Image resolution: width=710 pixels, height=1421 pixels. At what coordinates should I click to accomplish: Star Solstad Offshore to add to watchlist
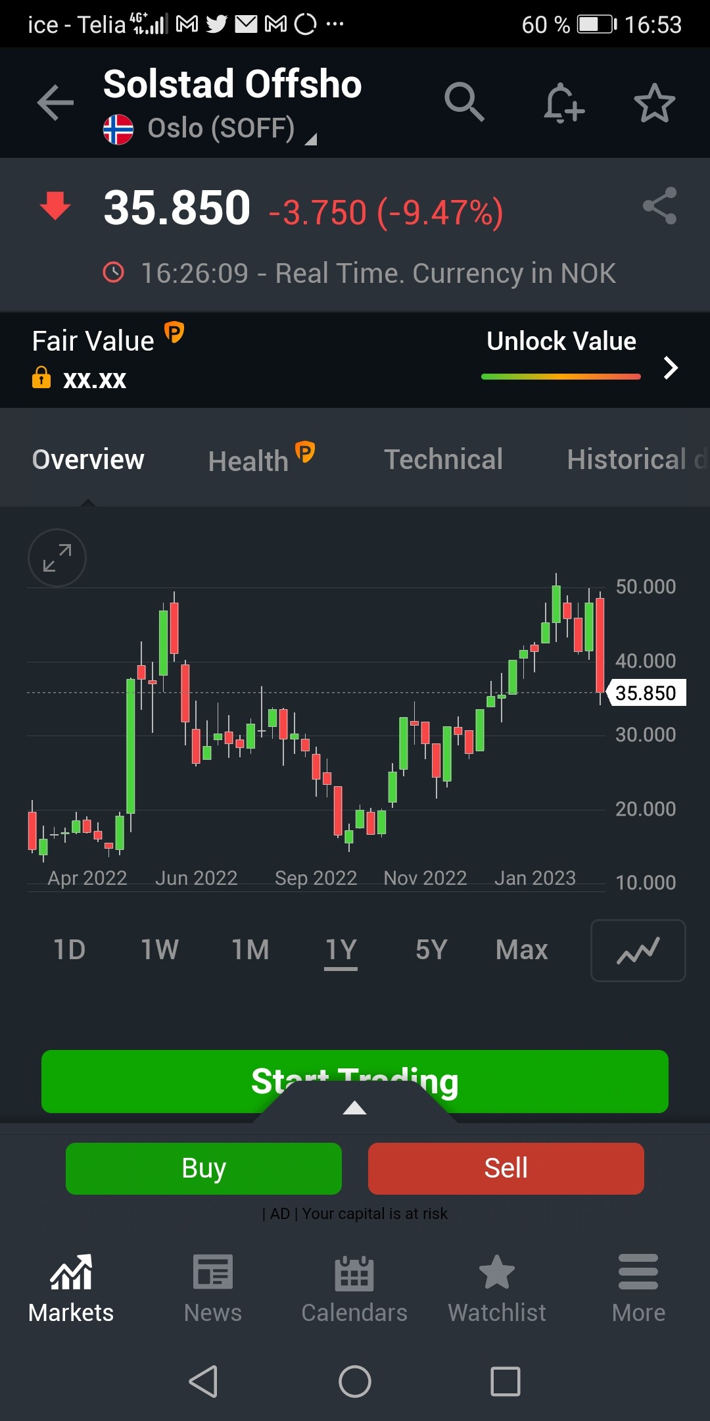click(x=654, y=103)
